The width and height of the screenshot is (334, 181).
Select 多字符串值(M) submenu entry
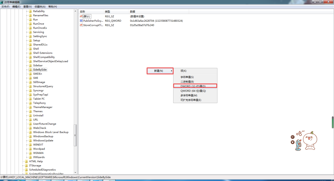pyautogui.click(x=195, y=95)
